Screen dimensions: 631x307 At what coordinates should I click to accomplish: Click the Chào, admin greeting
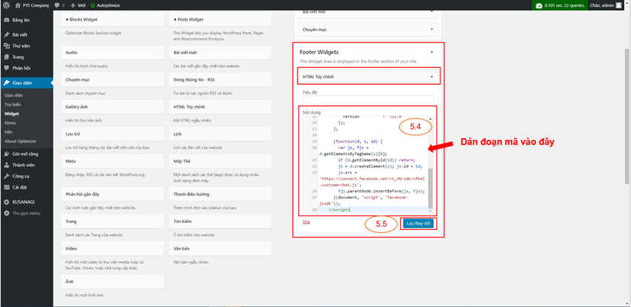pos(601,5)
